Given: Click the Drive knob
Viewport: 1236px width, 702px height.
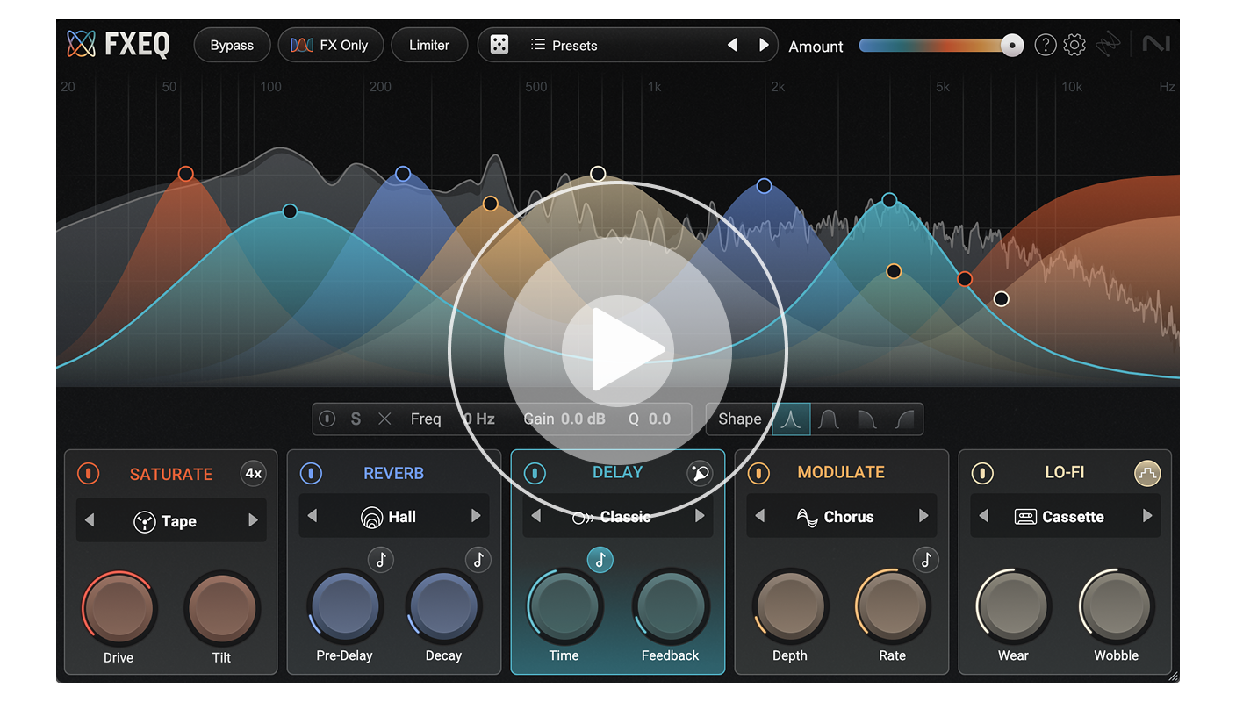Looking at the screenshot, I should point(119,608).
